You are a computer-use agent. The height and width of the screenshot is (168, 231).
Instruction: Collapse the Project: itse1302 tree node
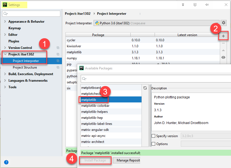coord(5,54)
